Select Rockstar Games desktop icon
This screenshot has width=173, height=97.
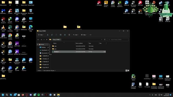click(x=106, y=4)
